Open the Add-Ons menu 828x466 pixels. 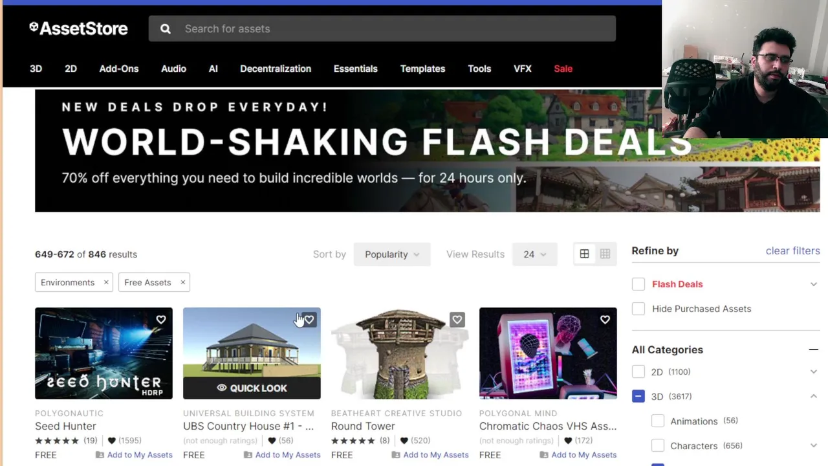[x=119, y=69]
